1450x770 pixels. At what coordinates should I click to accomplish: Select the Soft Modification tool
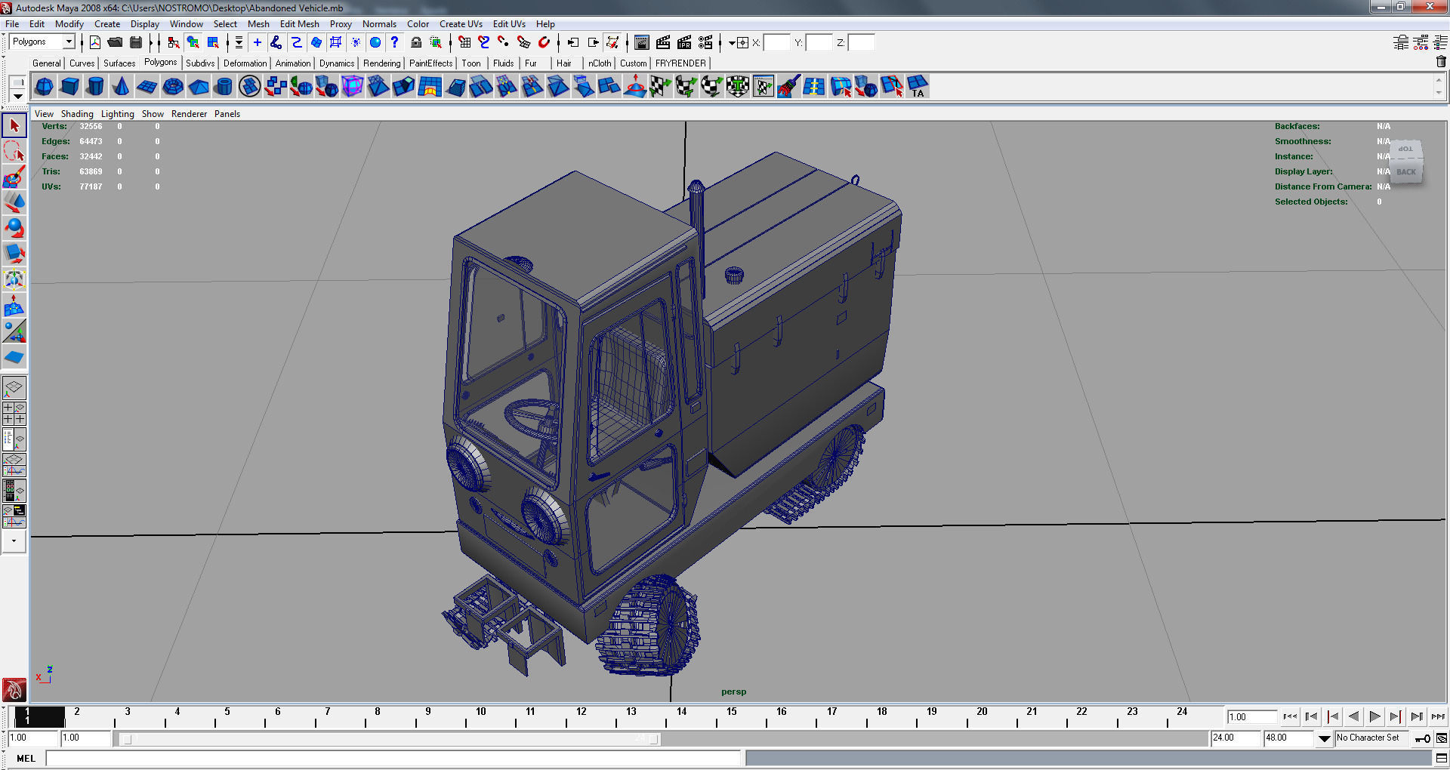pyautogui.click(x=14, y=305)
